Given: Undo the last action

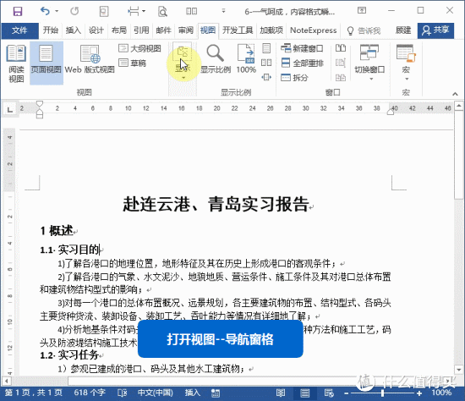Looking at the screenshot, I should 45,11.
